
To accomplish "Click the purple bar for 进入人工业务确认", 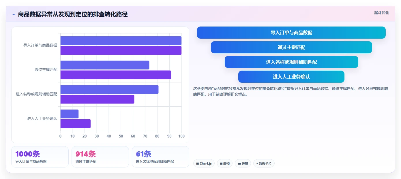I will pyautogui.click(x=75, y=124).
